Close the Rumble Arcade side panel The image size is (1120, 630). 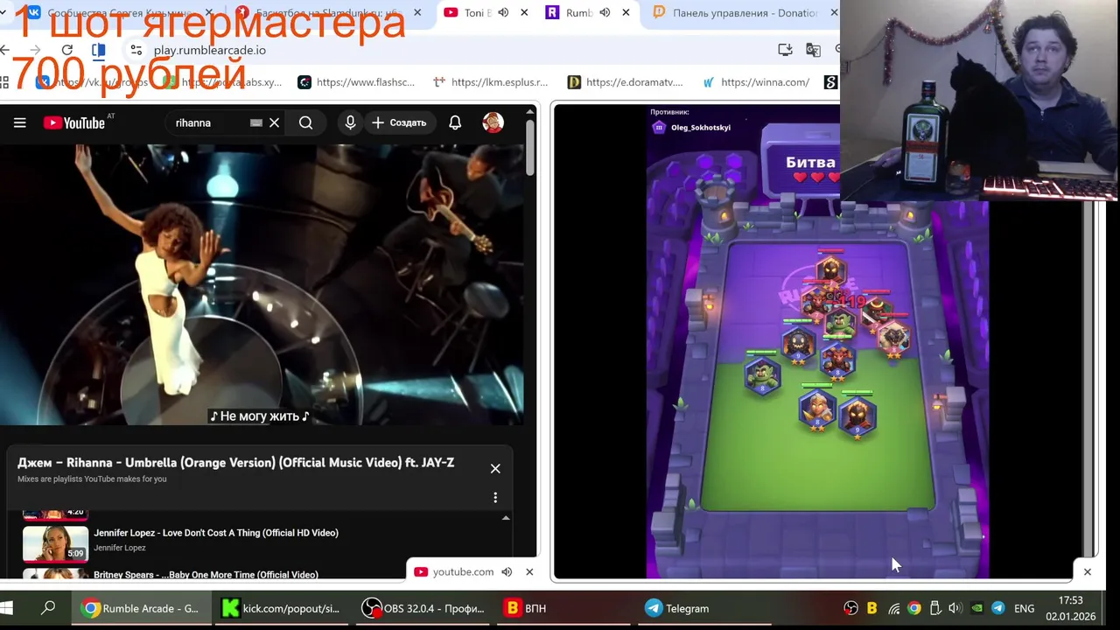pos(1088,571)
